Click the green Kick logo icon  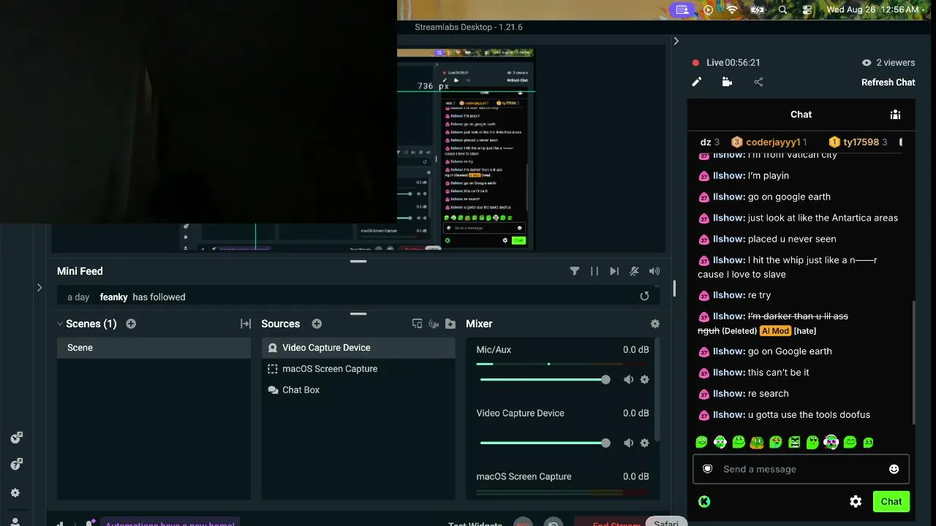tap(704, 501)
